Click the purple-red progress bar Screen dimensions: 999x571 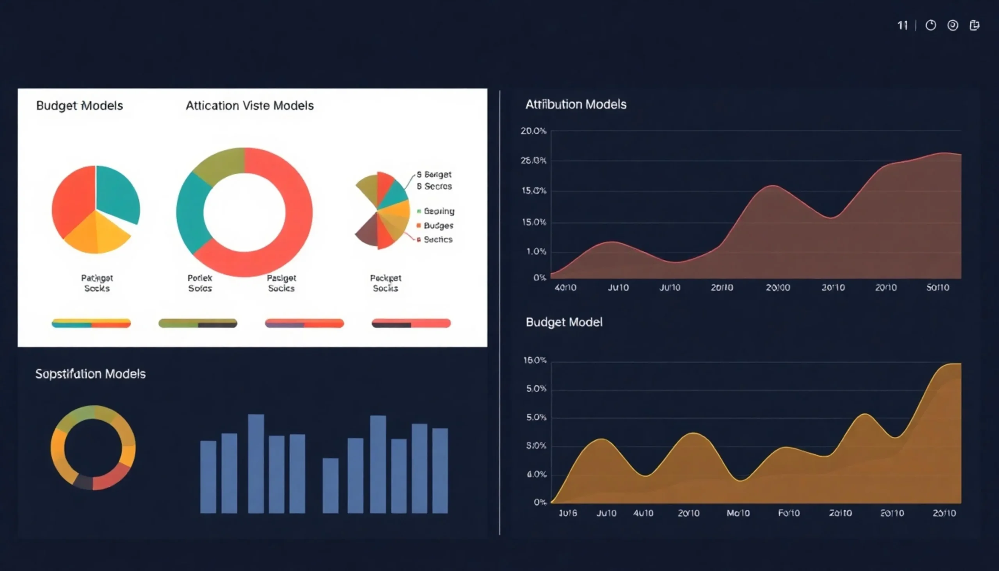[304, 323]
